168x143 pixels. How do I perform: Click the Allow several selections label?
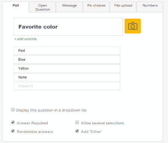pos(102,123)
